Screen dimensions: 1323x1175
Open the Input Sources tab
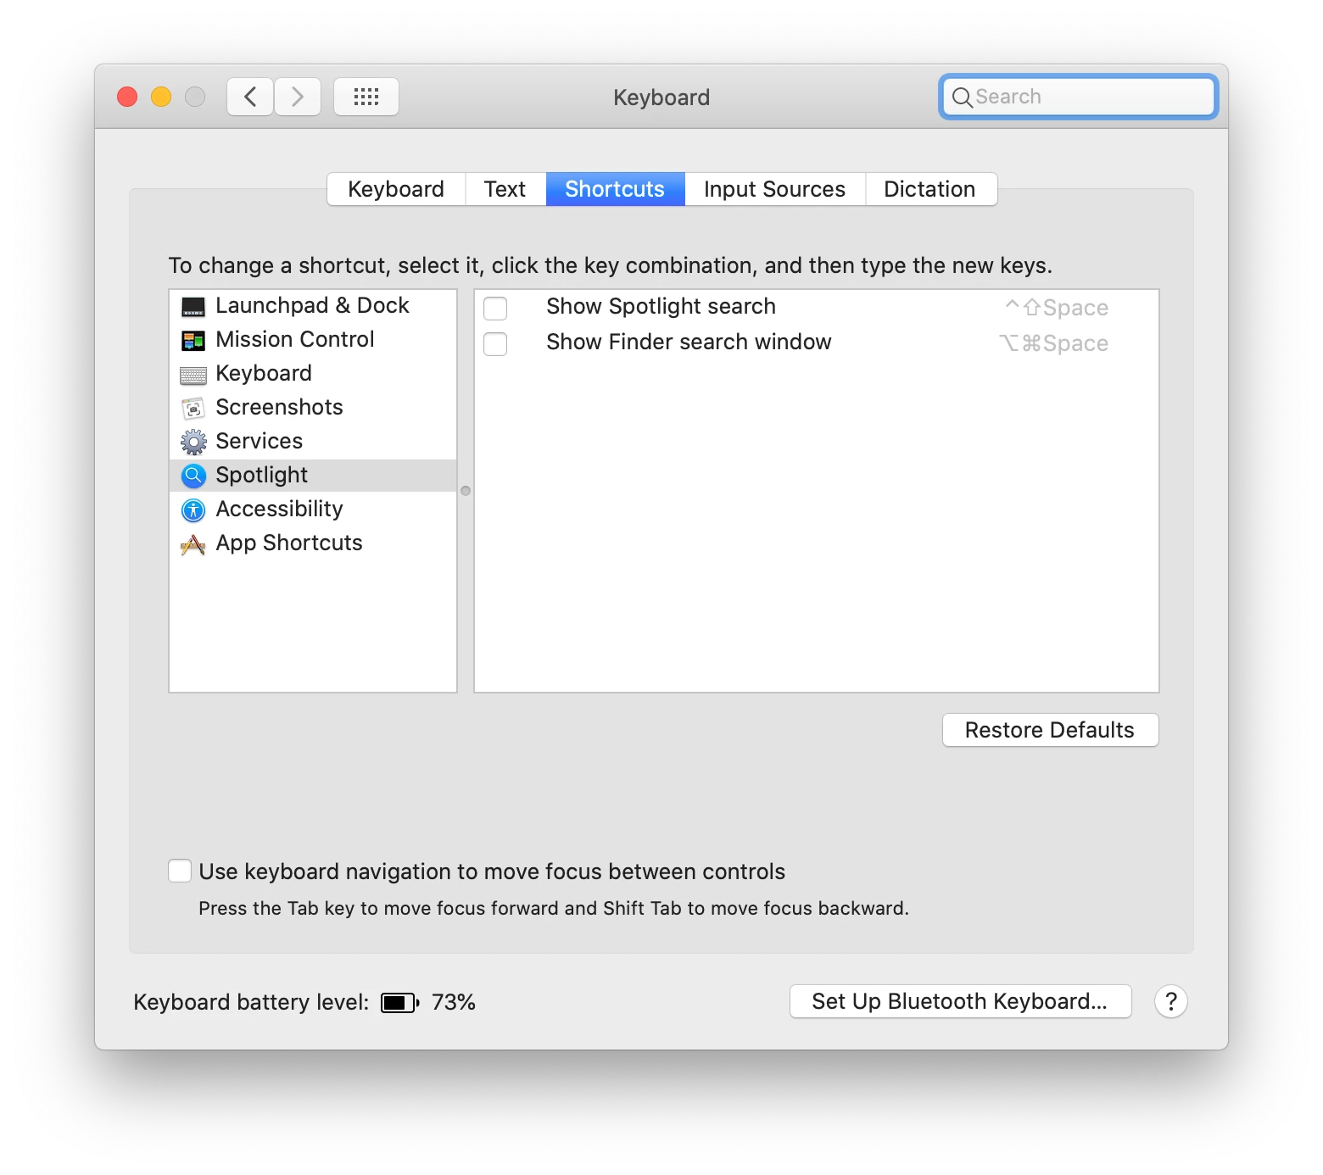pos(775,189)
